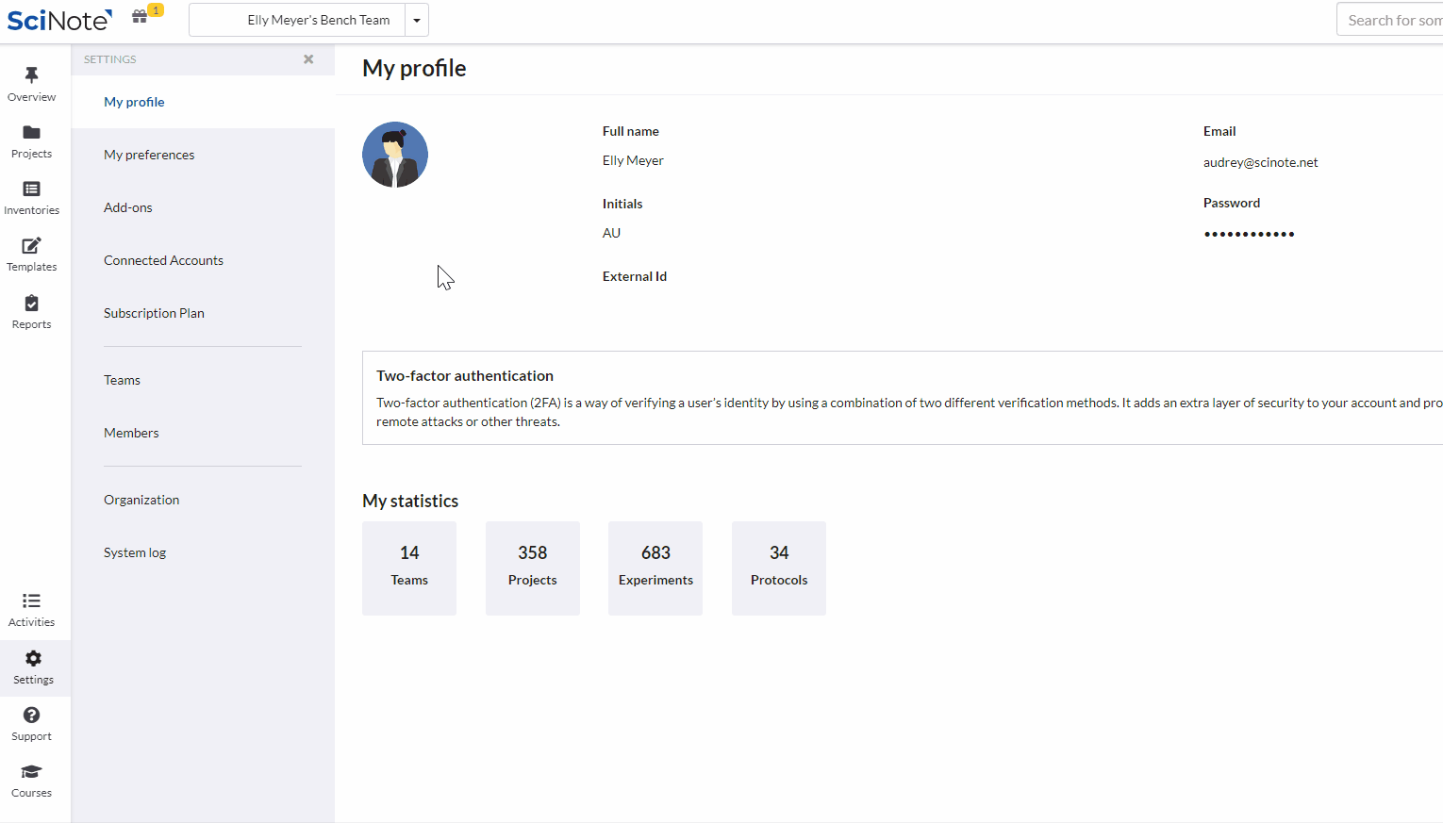Click the profile avatar picture
This screenshot has height=823, width=1443.
395,155
